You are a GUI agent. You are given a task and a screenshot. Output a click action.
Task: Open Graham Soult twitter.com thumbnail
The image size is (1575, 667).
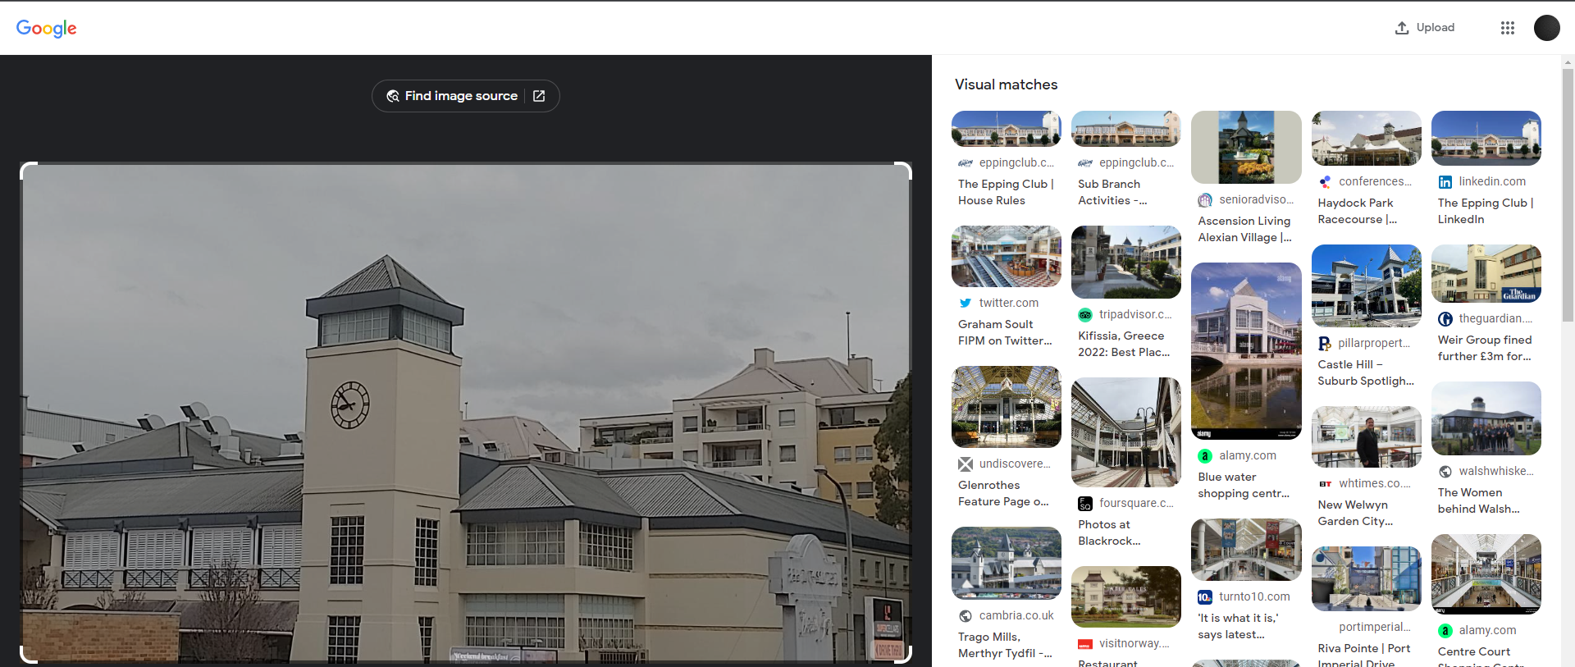1007,257
